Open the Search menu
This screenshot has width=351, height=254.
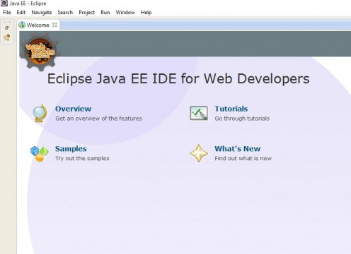tap(65, 13)
